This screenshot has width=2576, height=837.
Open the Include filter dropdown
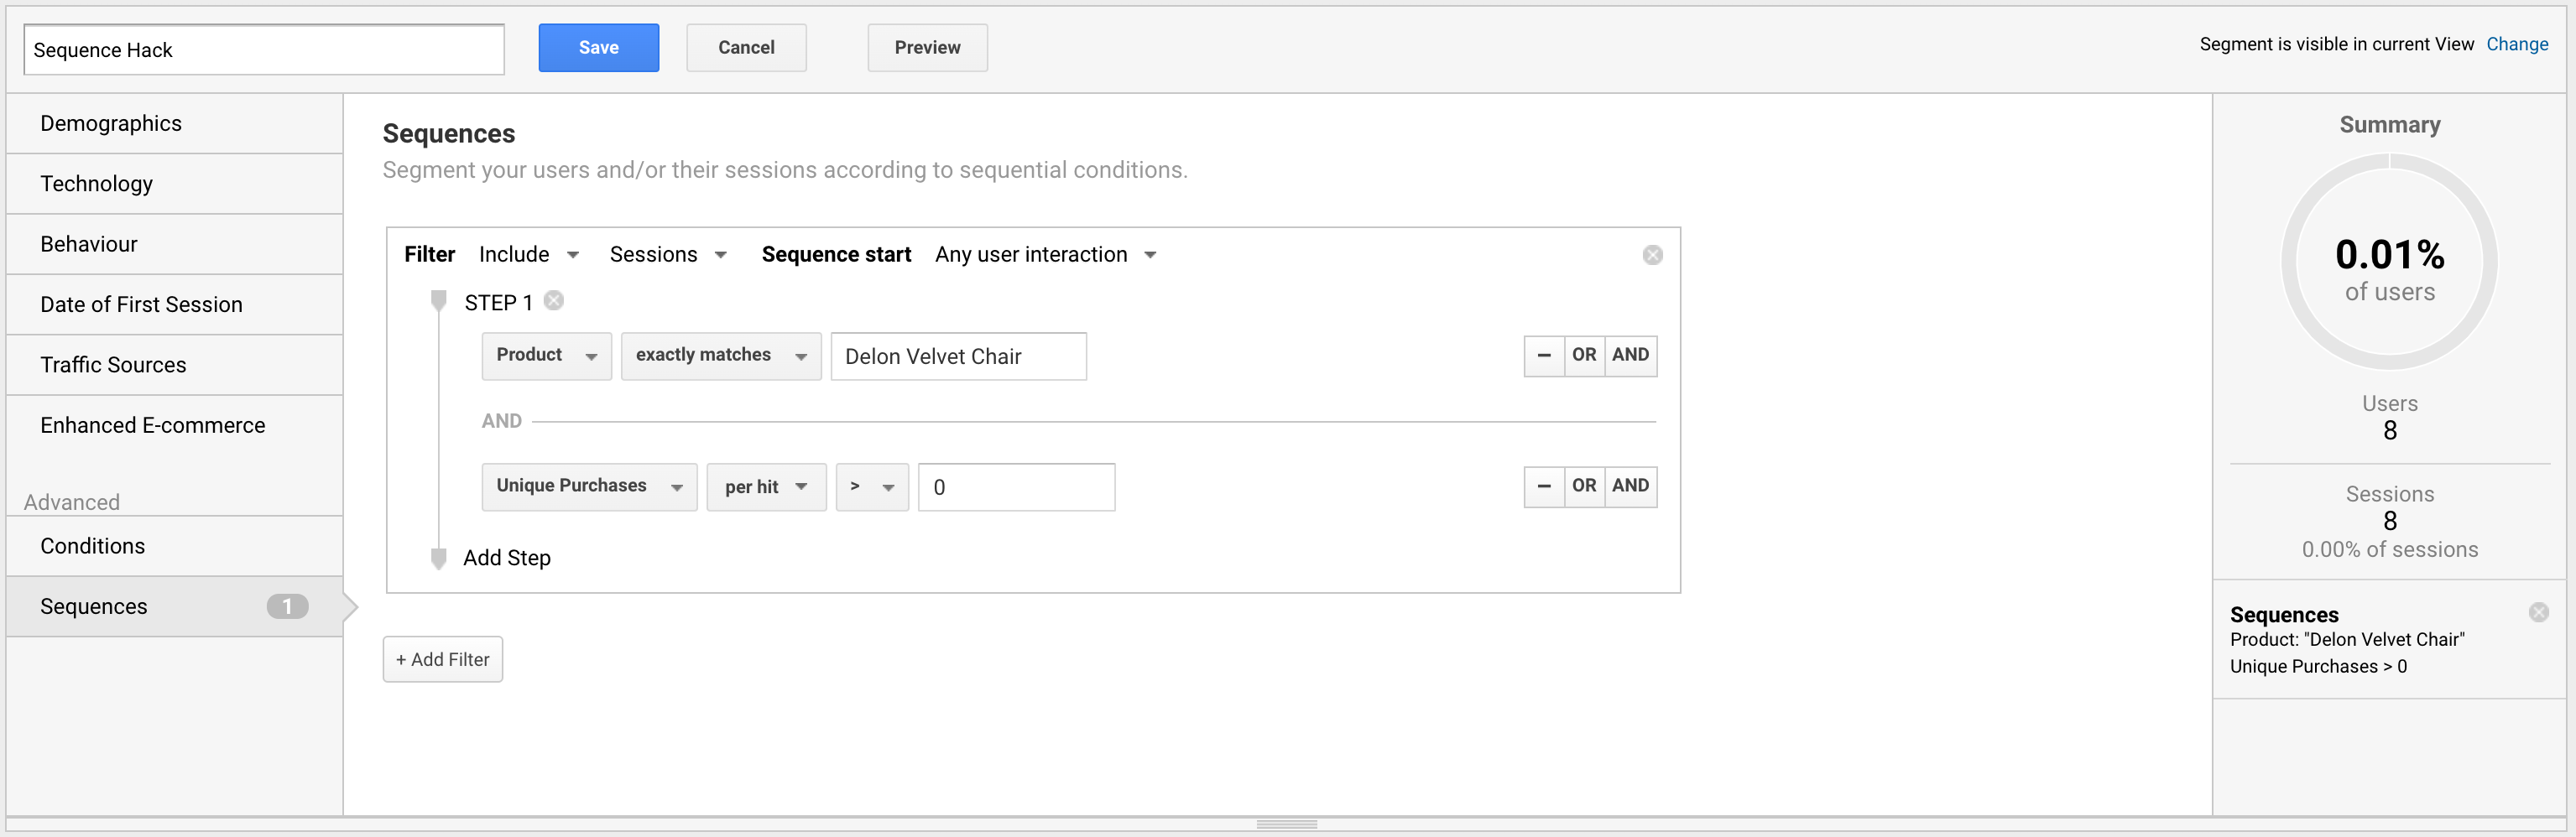[x=528, y=255]
